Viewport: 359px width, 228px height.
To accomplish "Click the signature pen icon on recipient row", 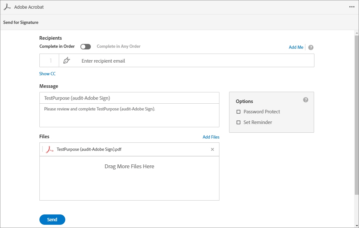I will tap(67, 60).
